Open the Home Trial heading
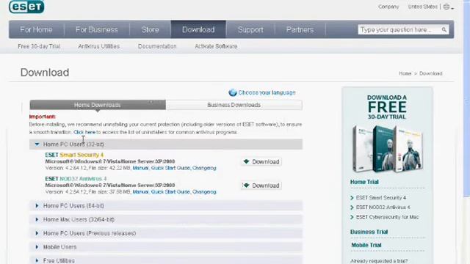The height and width of the screenshot is (264, 470). click(364, 182)
